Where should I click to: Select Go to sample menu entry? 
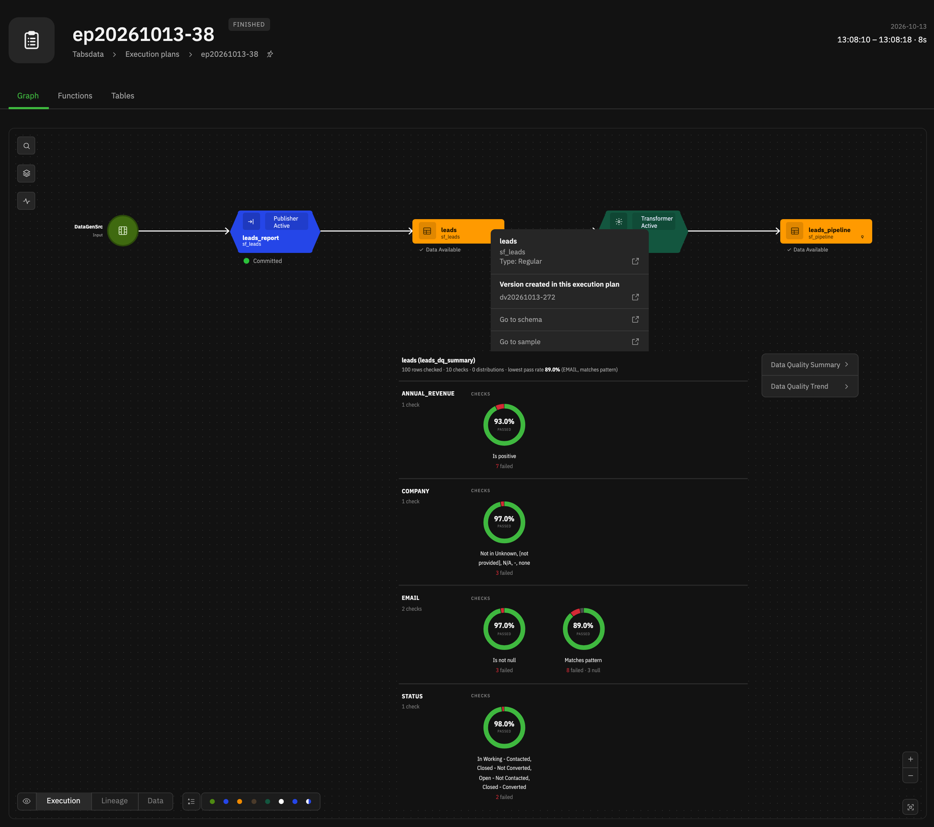[569, 342]
